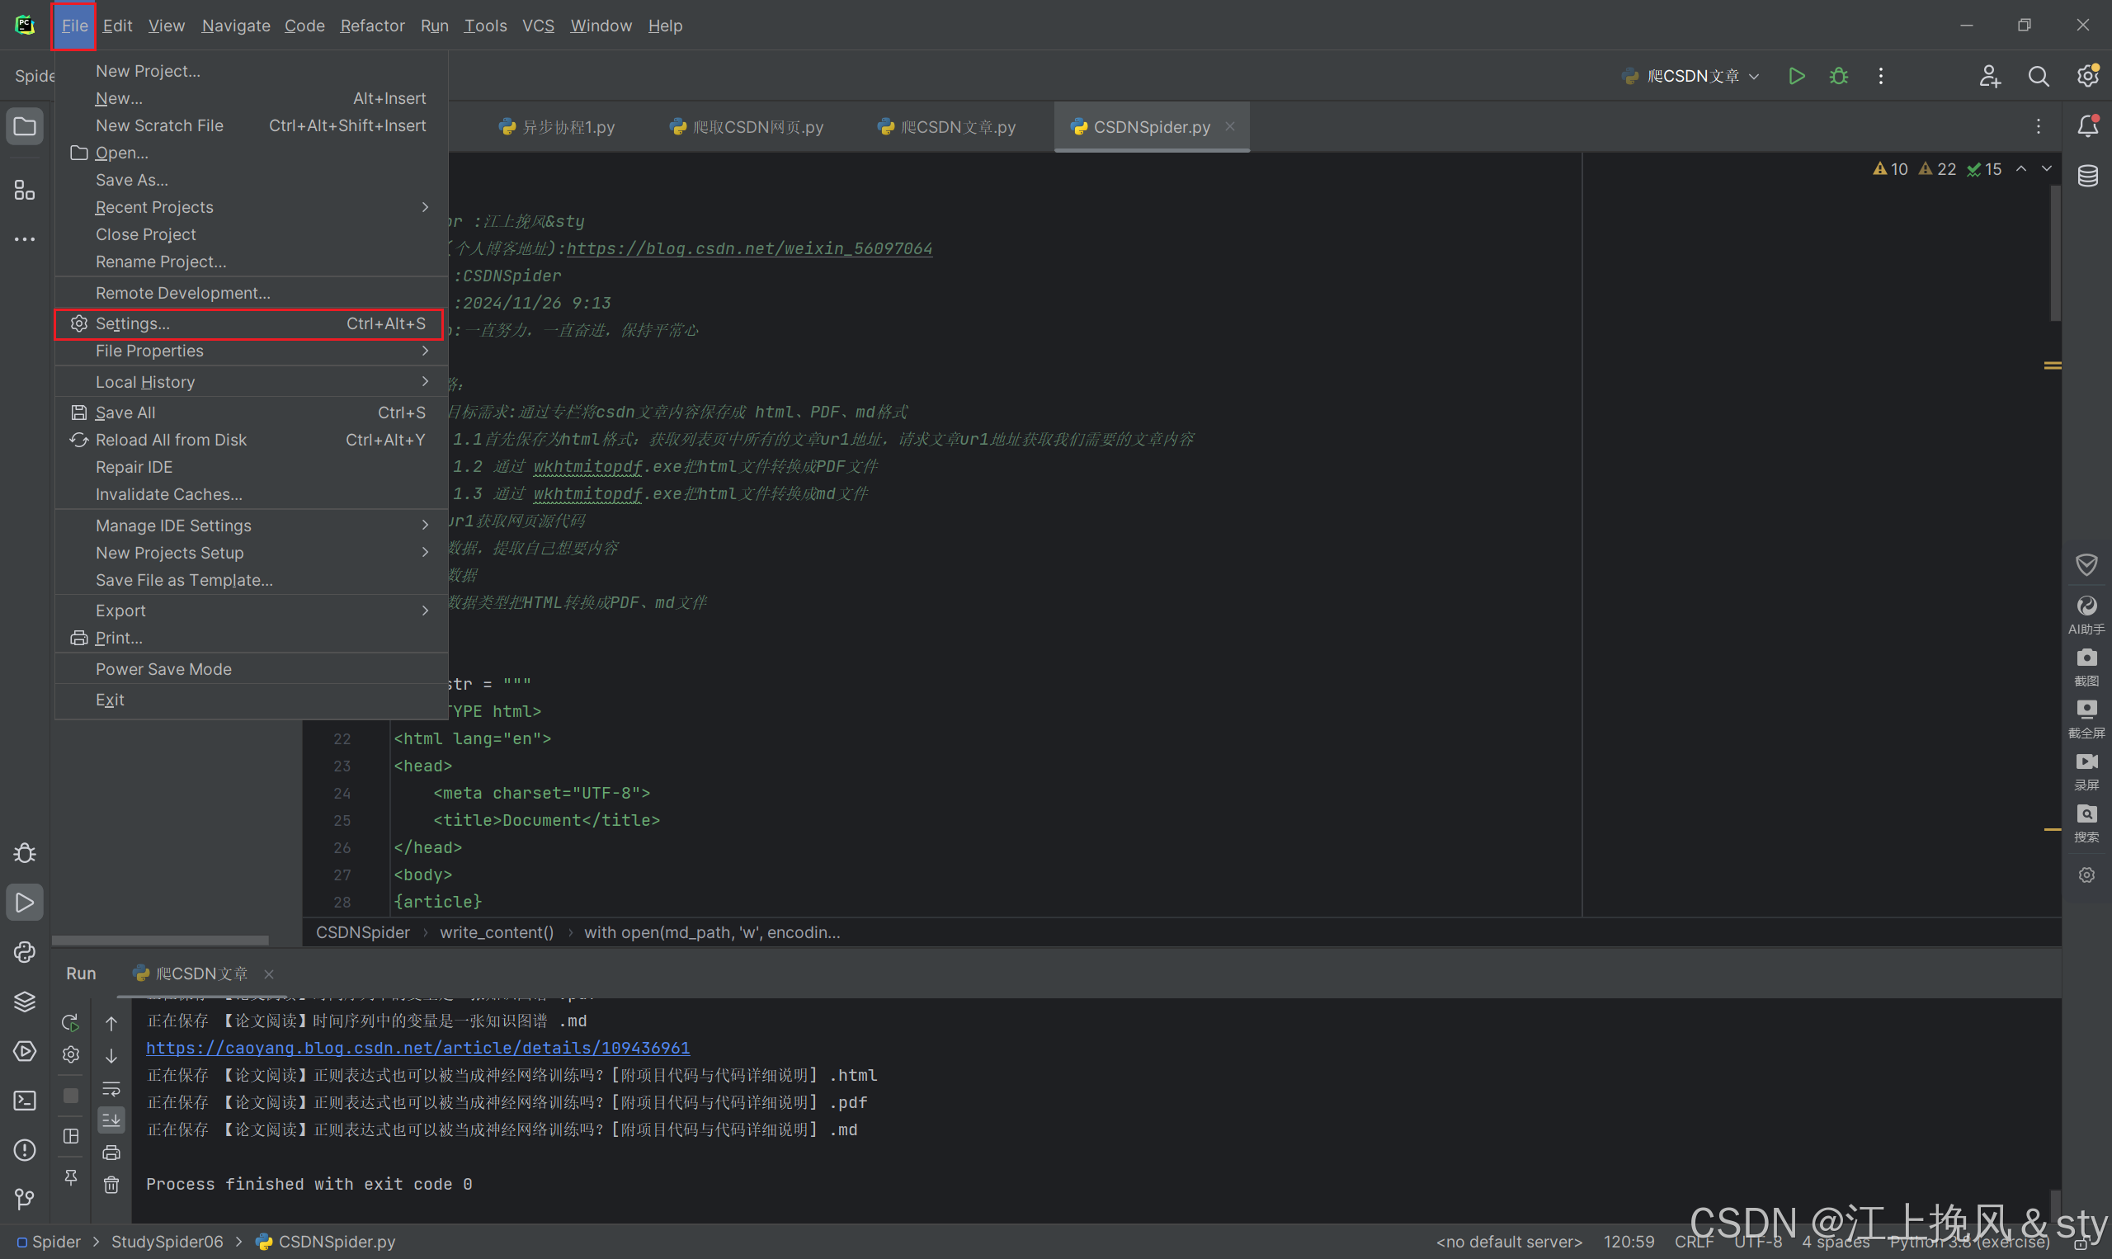The height and width of the screenshot is (1259, 2112).
Task: Debug the current configuration with bug icon
Action: tap(1838, 77)
